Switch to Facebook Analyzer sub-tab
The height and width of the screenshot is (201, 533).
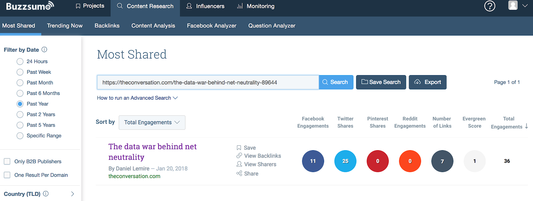(212, 26)
